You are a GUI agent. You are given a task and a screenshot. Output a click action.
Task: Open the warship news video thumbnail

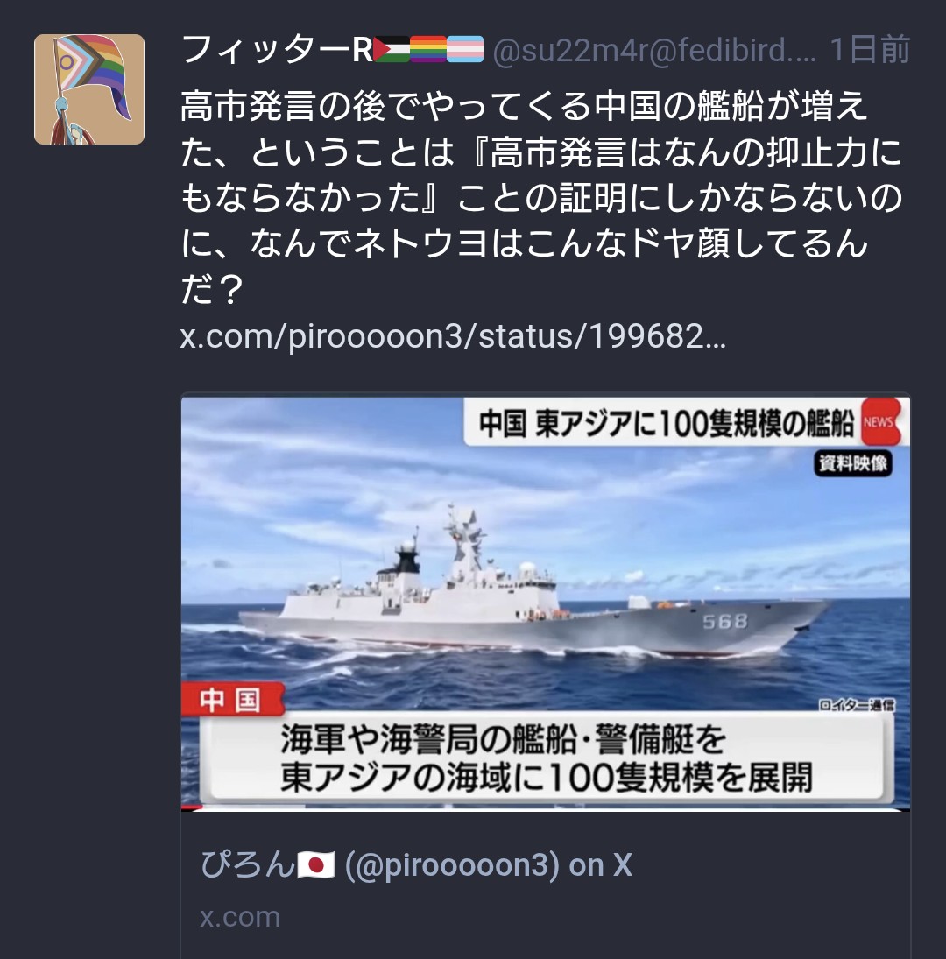click(x=546, y=603)
